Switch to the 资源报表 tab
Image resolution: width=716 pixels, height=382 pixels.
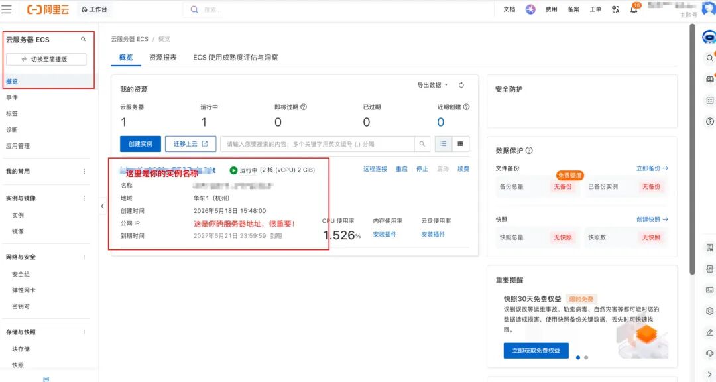(x=163, y=58)
